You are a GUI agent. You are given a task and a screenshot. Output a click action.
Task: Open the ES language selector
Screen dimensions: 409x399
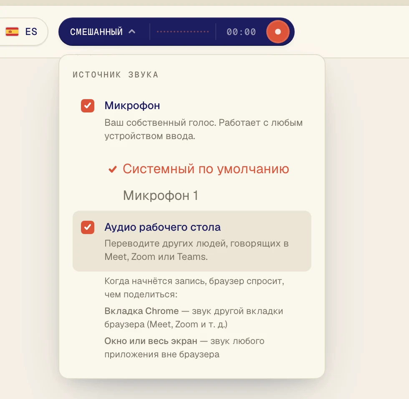(x=22, y=32)
